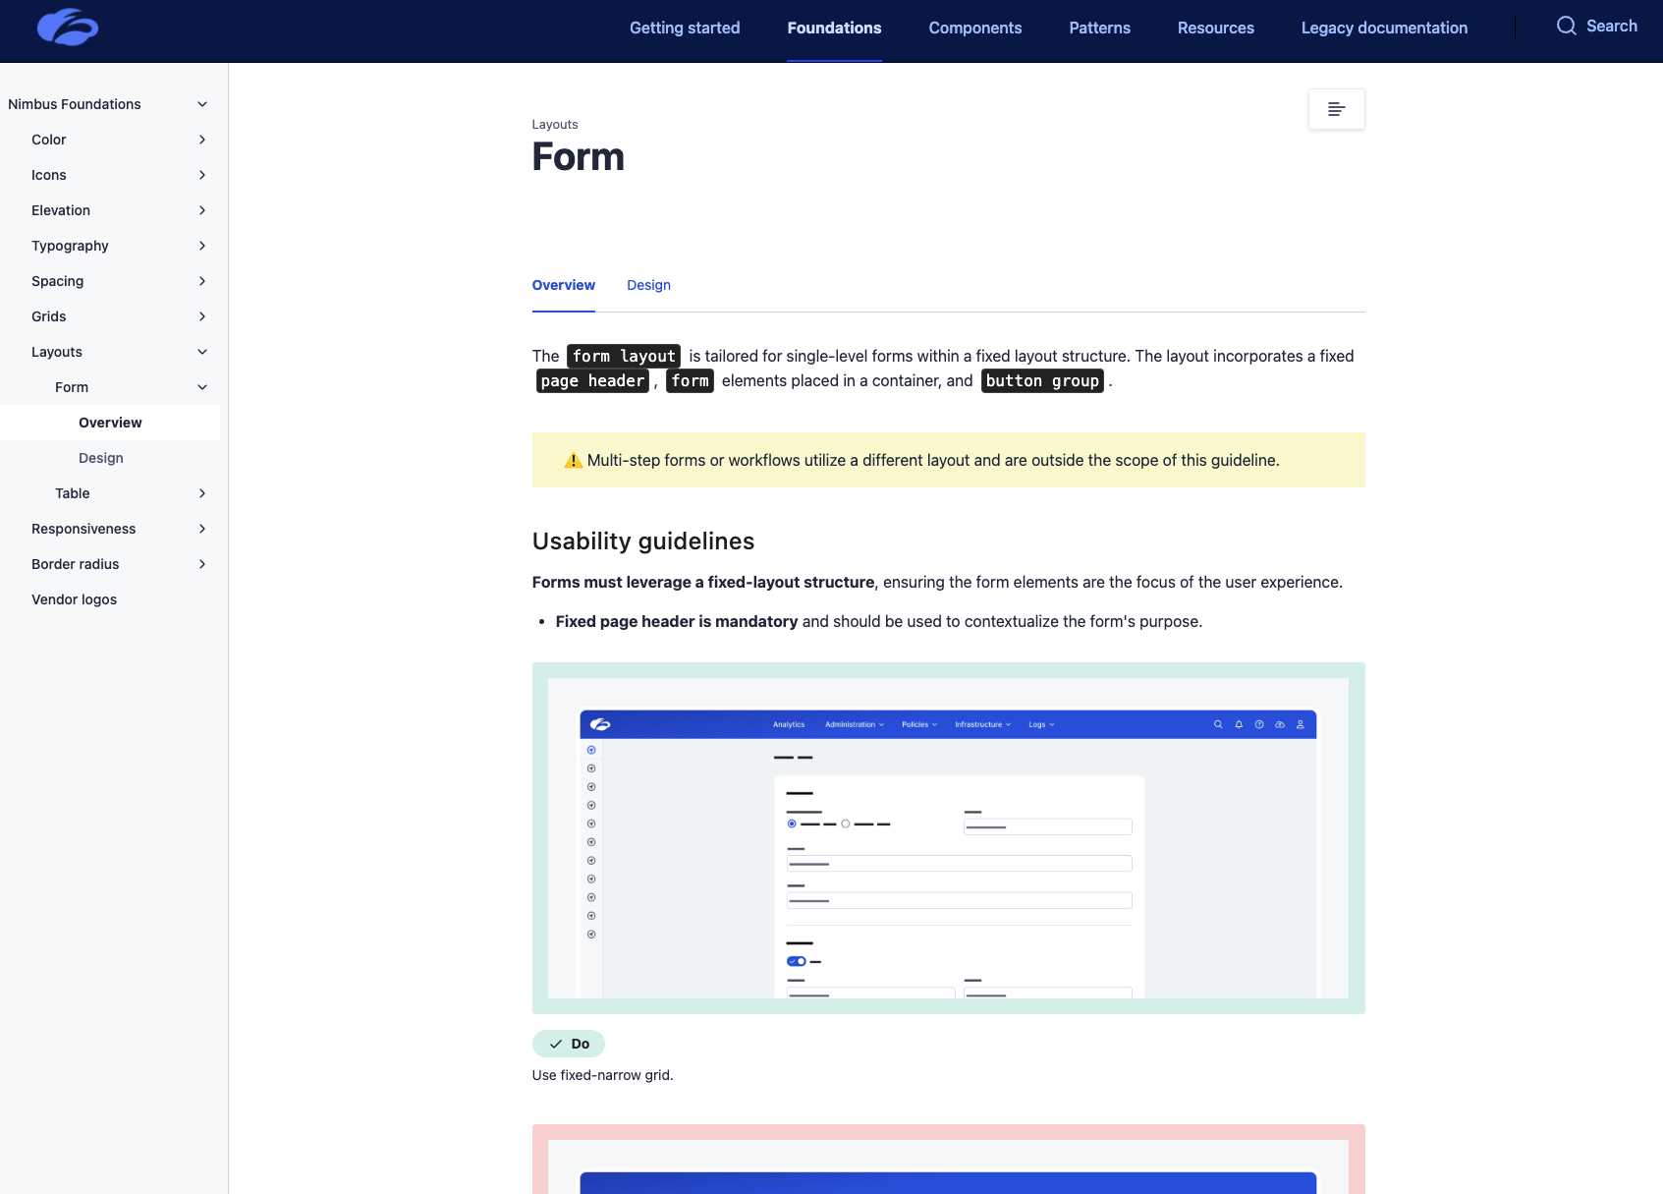Select Typography in the sidebar
Image resolution: width=1663 pixels, height=1194 pixels.
[70, 246]
